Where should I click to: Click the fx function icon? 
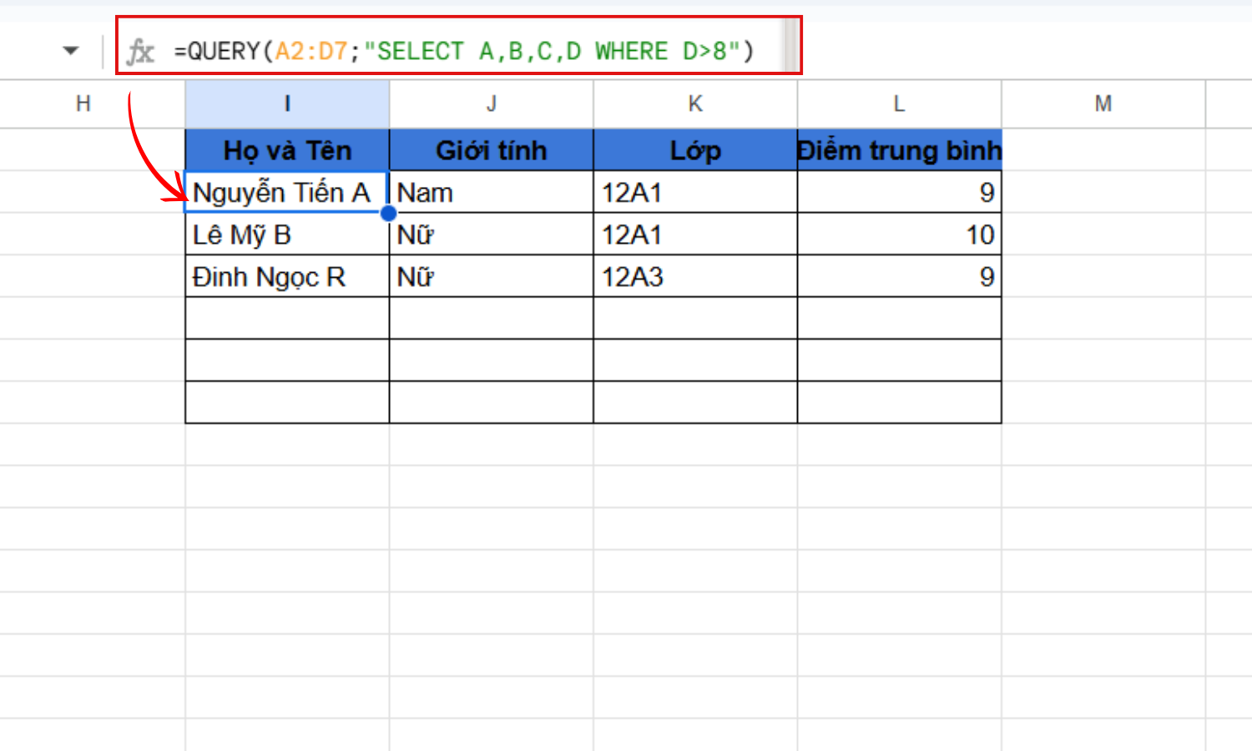point(140,52)
